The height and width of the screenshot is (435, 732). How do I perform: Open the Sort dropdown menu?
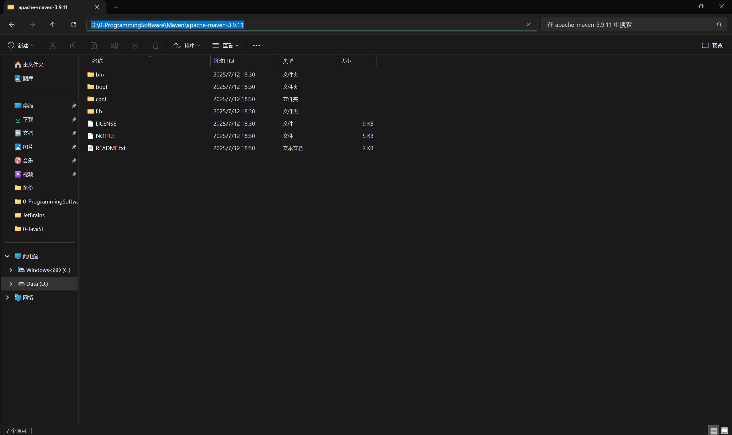tap(187, 45)
